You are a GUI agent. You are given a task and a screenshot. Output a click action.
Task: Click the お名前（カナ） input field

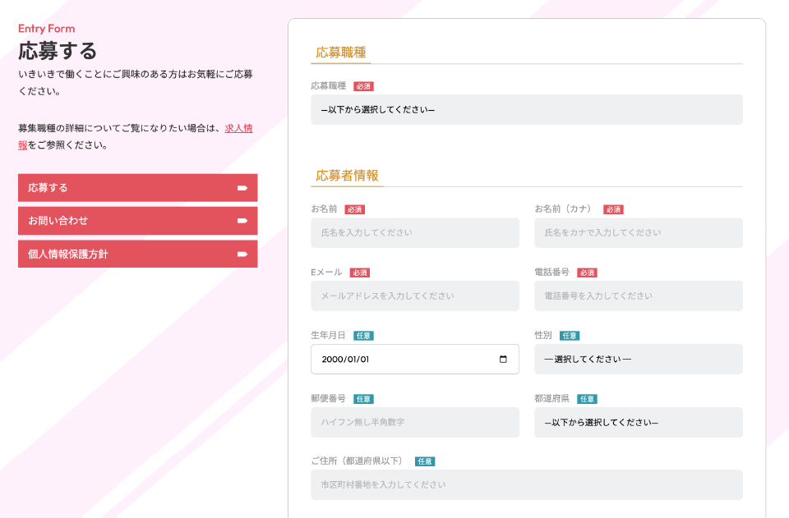click(638, 233)
